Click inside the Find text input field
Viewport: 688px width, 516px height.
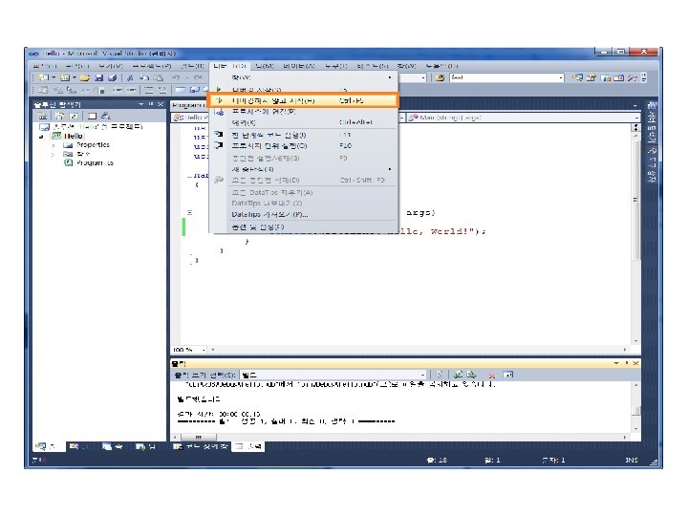tap(504, 77)
